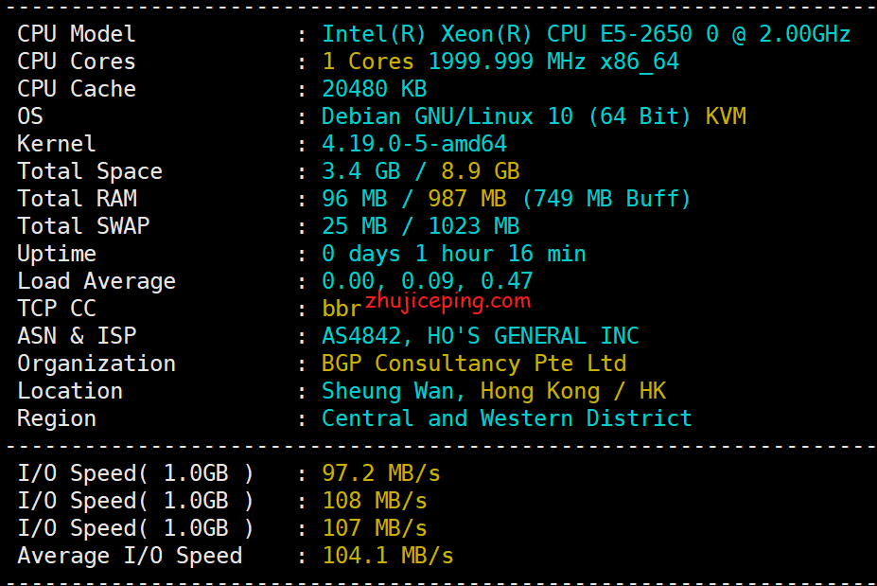The width and height of the screenshot is (877, 586).
Task: Select the 'Uptime' label
Action: [57, 254]
